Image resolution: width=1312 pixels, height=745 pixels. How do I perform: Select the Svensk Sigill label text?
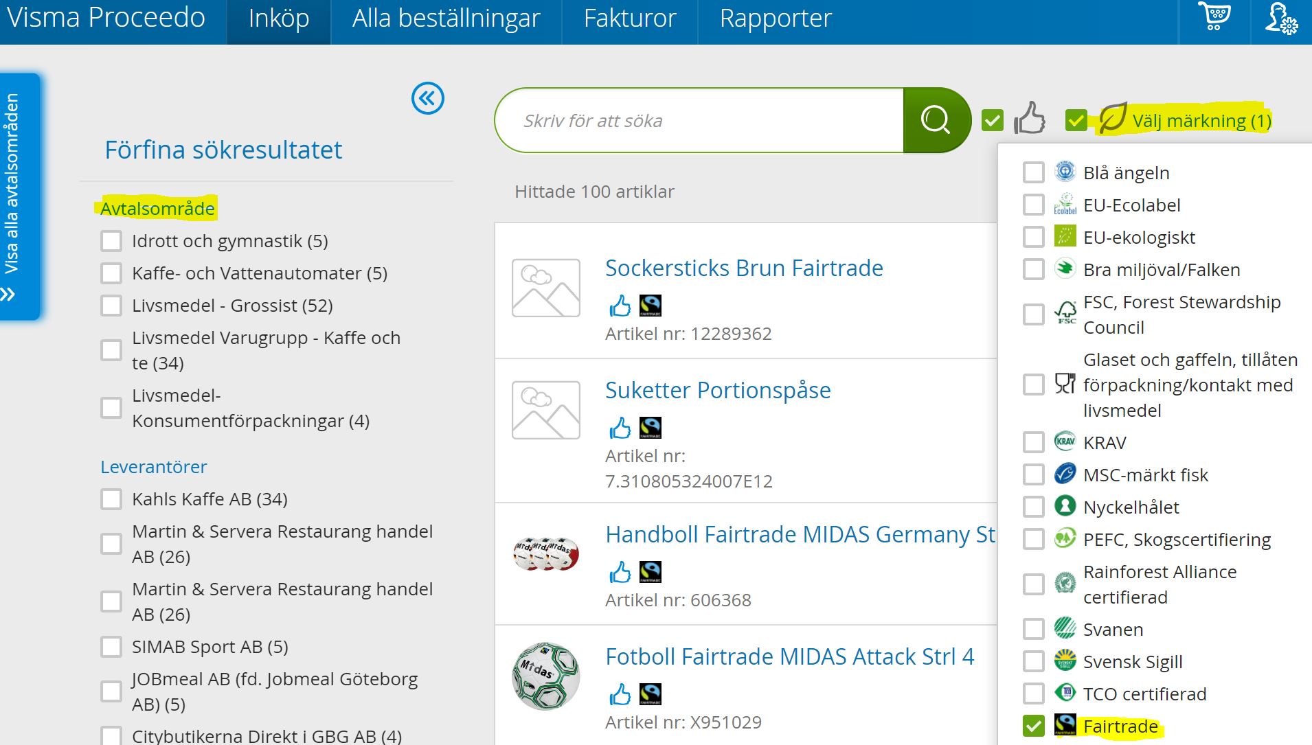point(1133,662)
